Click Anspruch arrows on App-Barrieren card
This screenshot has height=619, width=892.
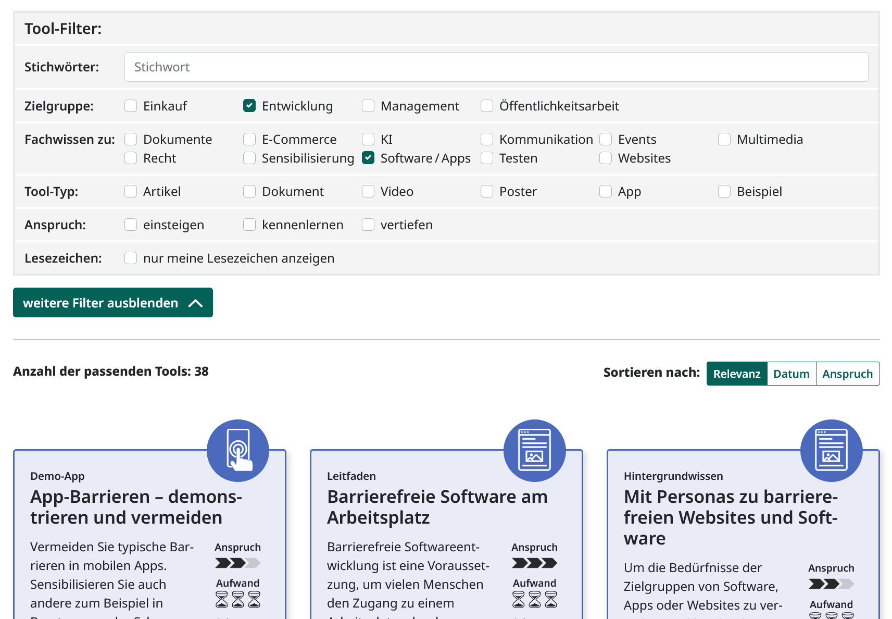tap(238, 563)
